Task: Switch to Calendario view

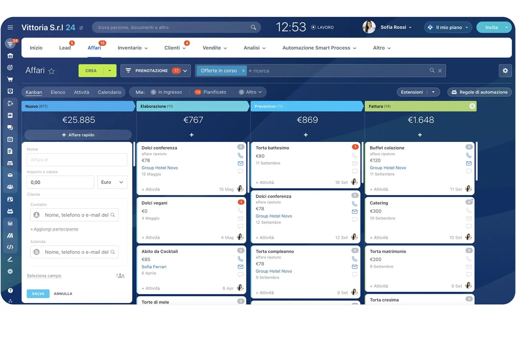Action: click(110, 92)
